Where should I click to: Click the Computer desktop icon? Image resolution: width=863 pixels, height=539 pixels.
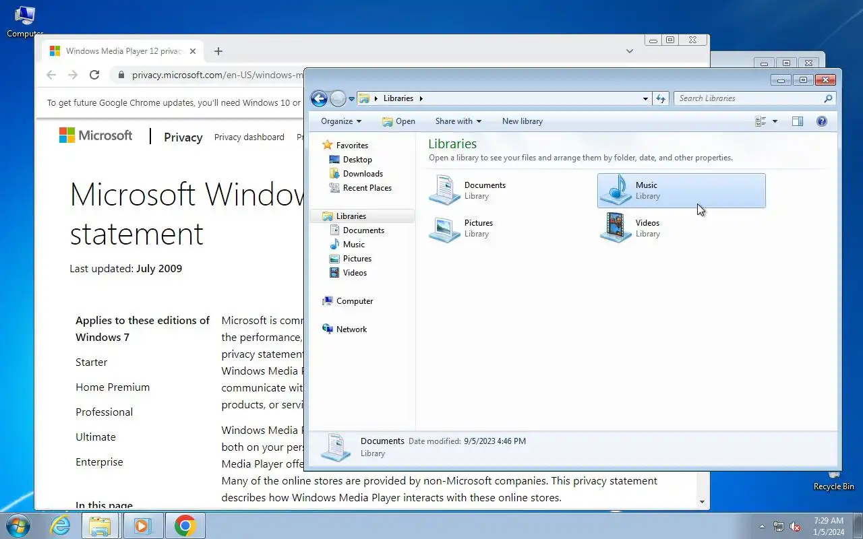(25, 21)
